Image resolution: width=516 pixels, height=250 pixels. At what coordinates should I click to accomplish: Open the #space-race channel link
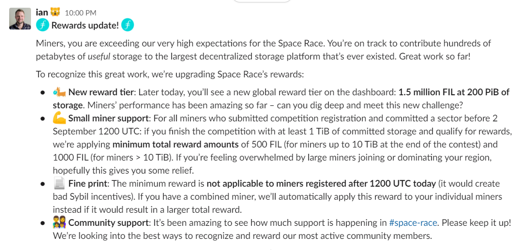[x=413, y=223]
